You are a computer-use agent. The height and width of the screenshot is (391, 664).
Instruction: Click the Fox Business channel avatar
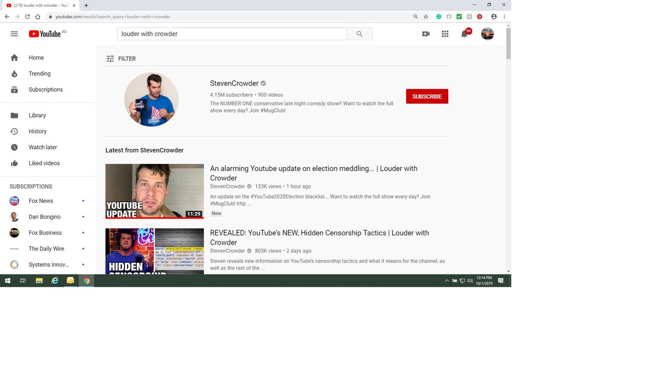coord(14,233)
